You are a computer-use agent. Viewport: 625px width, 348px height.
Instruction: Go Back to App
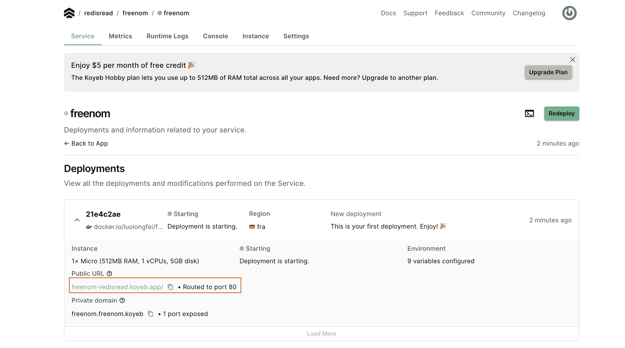pyautogui.click(x=86, y=143)
